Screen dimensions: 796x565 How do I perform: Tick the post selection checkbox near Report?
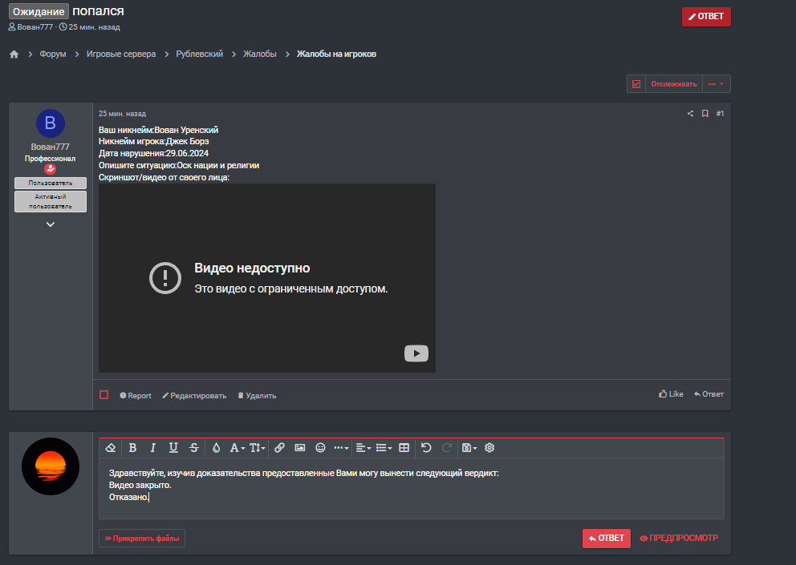click(104, 395)
